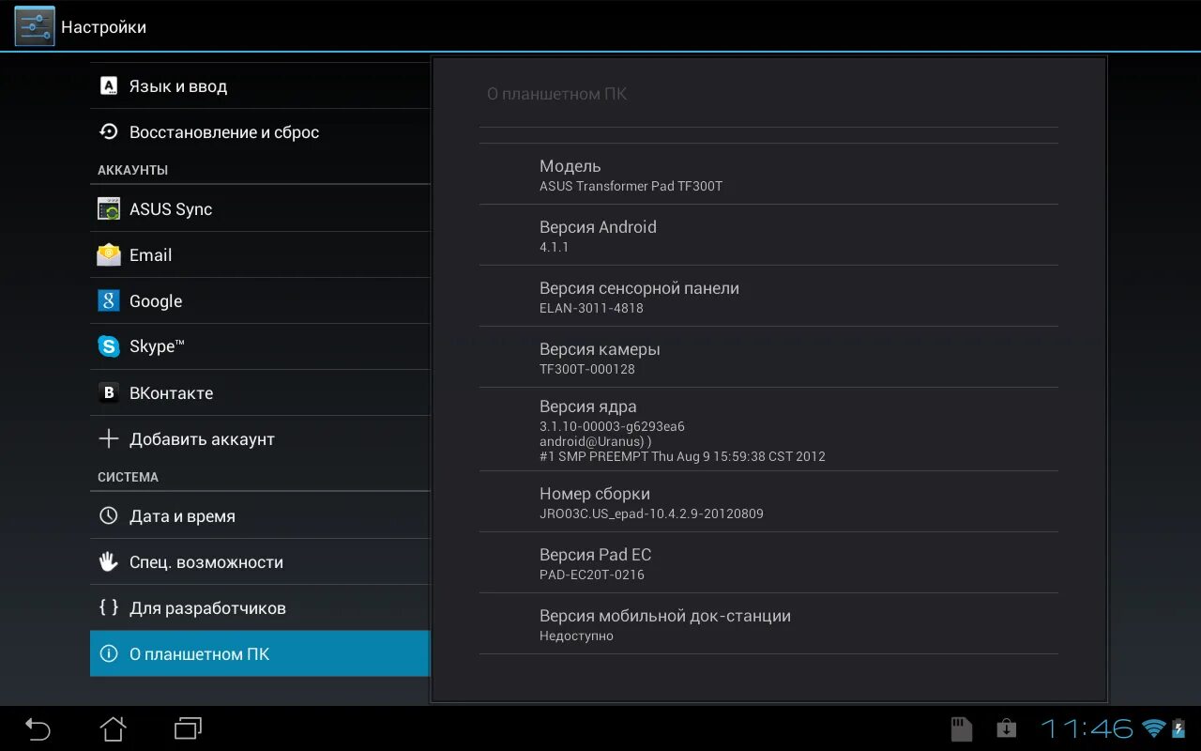Image resolution: width=1201 pixels, height=751 pixels.
Task: Tap the Wi-Fi status icon
Action: (x=1154, y=728)
